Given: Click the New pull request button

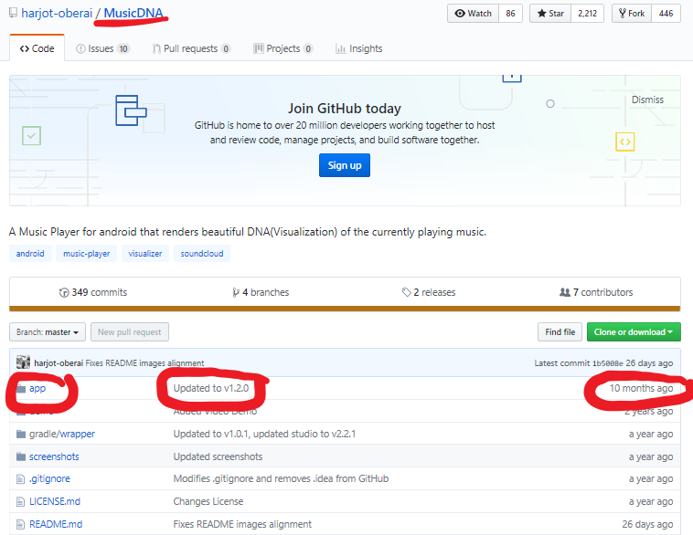Looking at the screenshot, I should point(130,332).
